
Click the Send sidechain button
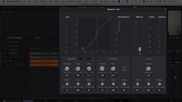tap(124, 67)
